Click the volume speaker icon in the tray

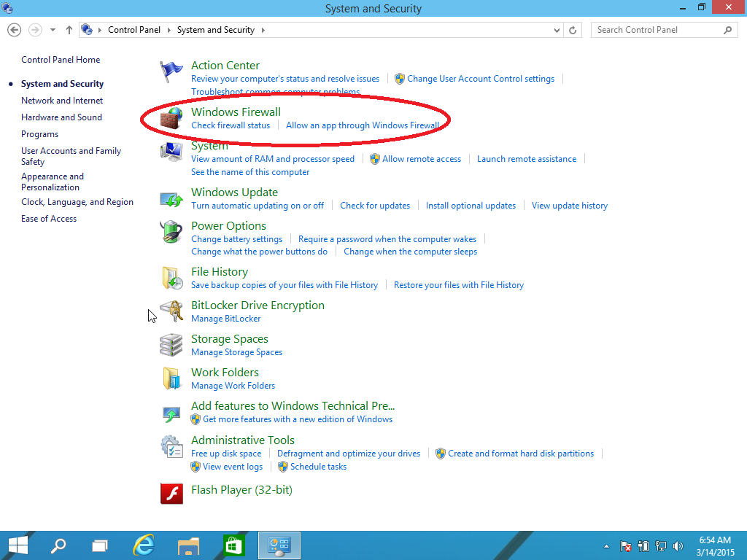(x=678, y=545)
